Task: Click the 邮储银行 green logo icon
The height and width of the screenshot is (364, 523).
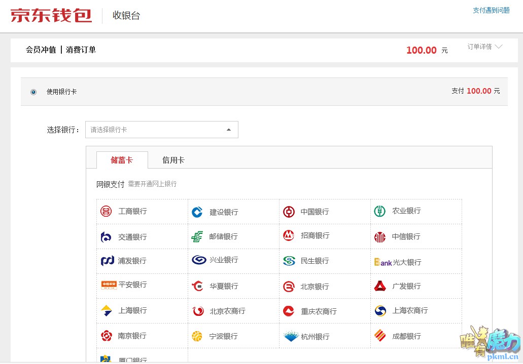Action: pyautogui.click(x=197, y=236)
